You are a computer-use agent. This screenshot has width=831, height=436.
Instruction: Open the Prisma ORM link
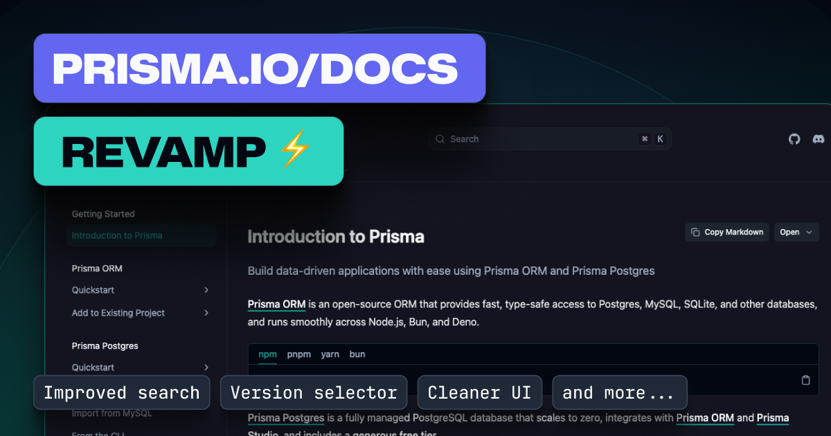click(276, 304)
